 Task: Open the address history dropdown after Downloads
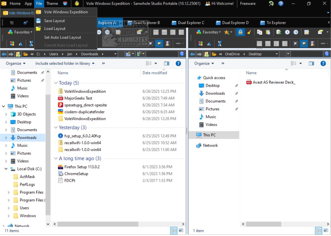[115, 54]
